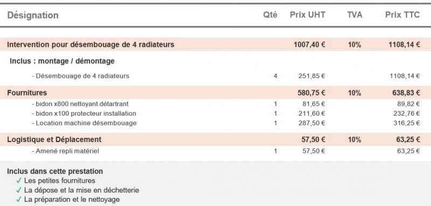Click the Inclus dans cette prestation heading
The width and height of the screenshot is (431, 206).
[x=55, y=172]
